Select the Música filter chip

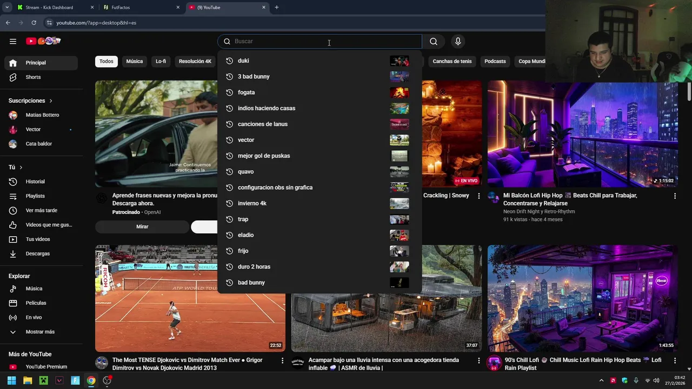click(135, 62)
